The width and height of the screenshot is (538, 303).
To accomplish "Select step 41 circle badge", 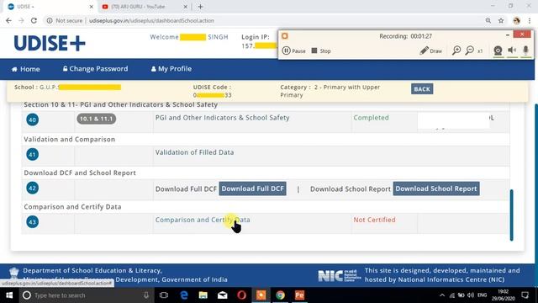I will point(32,154).
